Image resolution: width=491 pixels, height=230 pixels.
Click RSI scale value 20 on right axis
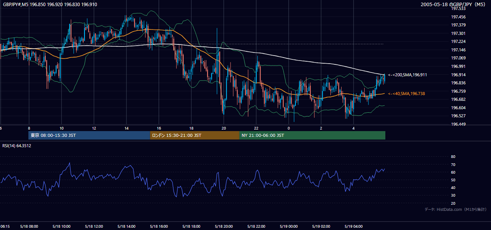click(453, 203)
